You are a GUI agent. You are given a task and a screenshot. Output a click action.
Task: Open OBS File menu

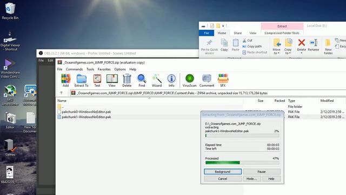pos(41,60)
